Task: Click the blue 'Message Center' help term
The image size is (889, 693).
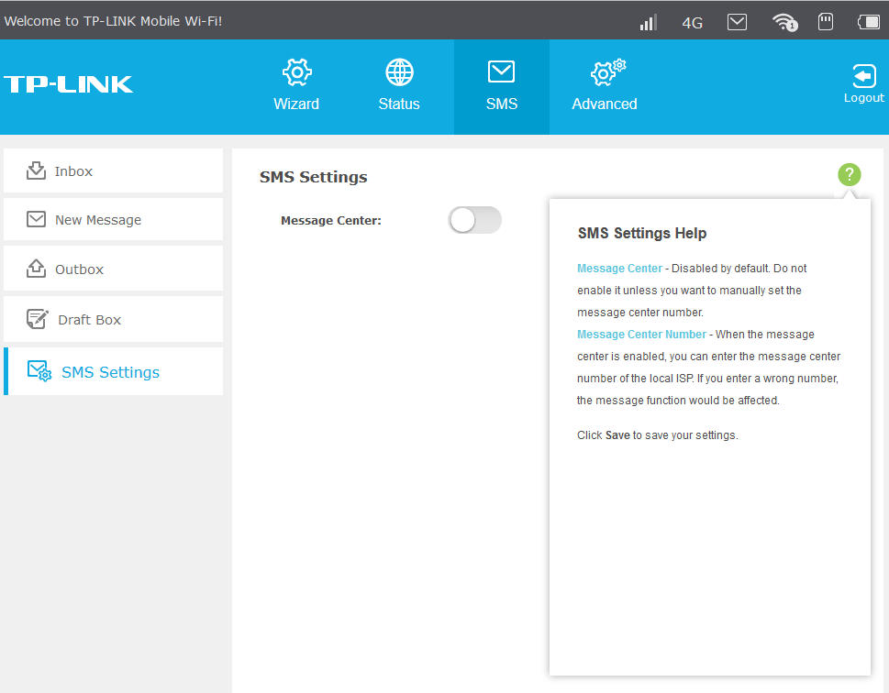Action: [x=619, y=269]
